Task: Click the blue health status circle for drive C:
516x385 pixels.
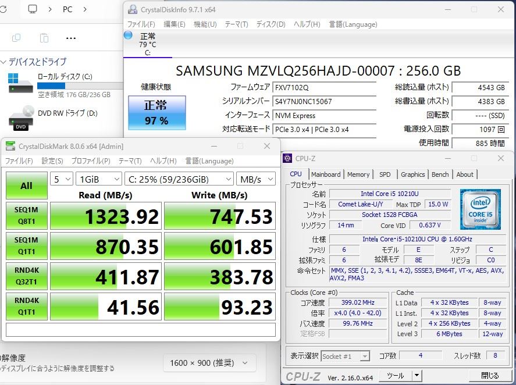Action: (128, 35)
